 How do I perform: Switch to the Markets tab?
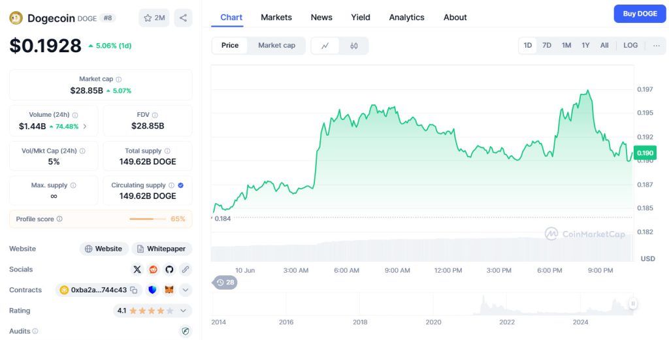[276, 18]
